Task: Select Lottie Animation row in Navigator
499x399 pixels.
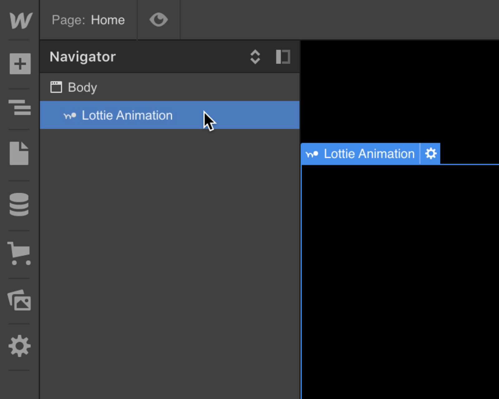Action: coord(170,115)
